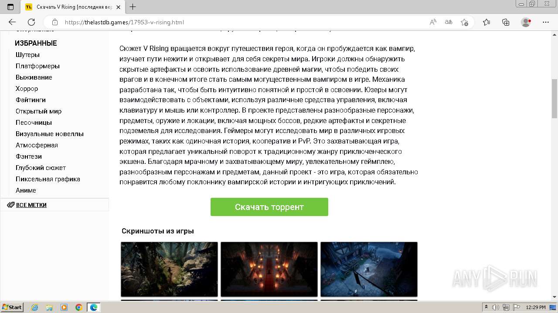The width and height of the screenshot is (558, 313).
Task: Open the Edge profile avatar
Action: [x=526, y=22]
